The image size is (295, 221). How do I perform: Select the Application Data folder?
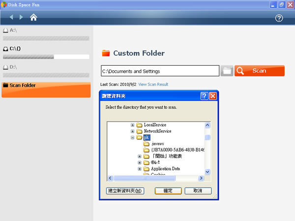165,168
